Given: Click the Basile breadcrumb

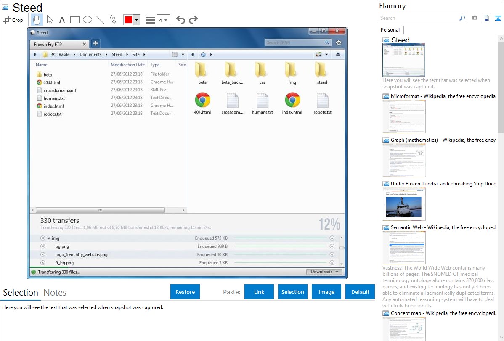Looking at the screenshot, I should (64, 54).
